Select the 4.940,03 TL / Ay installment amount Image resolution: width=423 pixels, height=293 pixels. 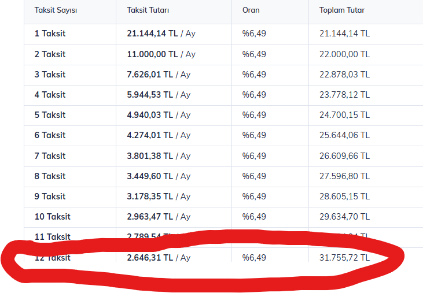coord(159,115)
